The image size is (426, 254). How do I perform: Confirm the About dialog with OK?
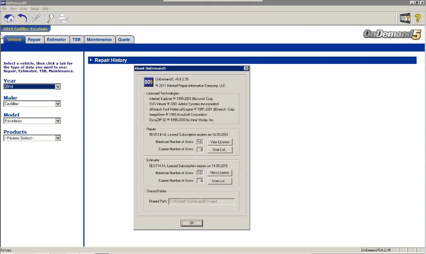pos(192,223)
